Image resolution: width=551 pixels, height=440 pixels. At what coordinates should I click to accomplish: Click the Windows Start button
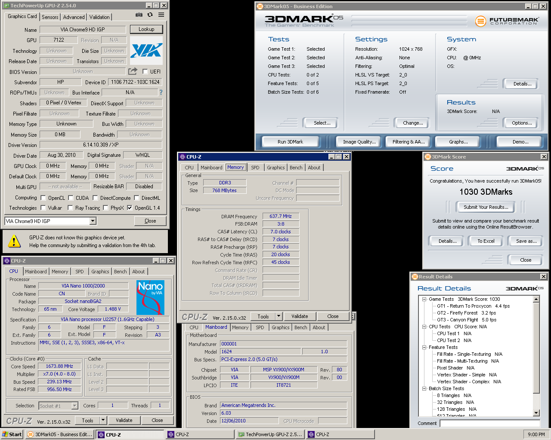(x=12, y=434)
